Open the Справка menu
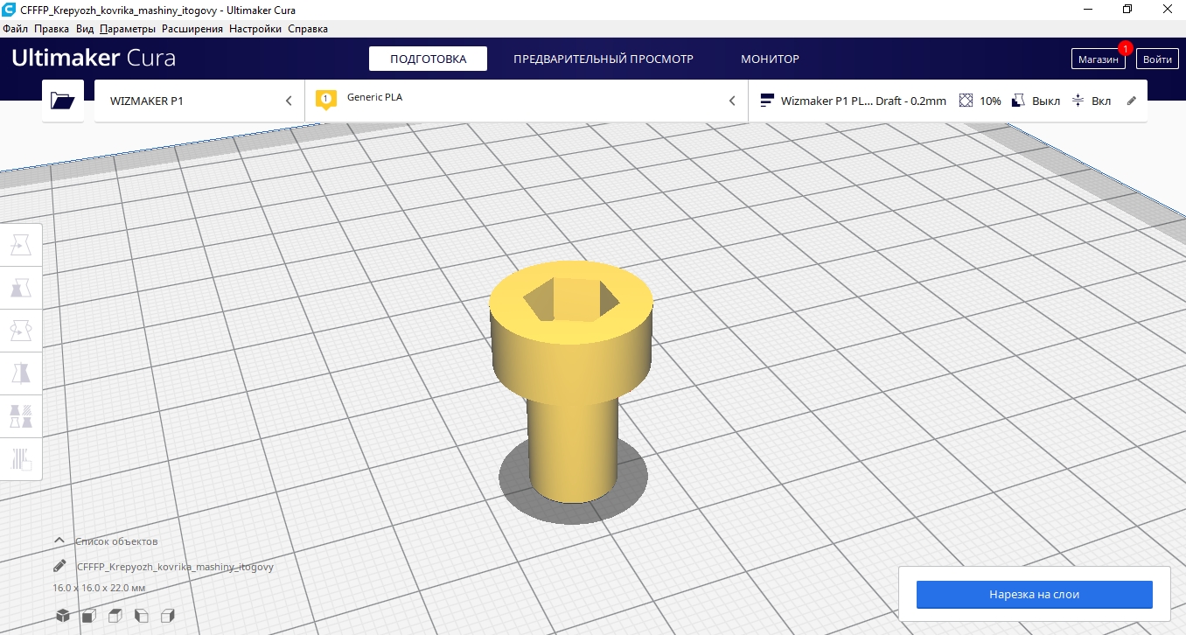Screen dimensions: 1186x635 (308, 29)
